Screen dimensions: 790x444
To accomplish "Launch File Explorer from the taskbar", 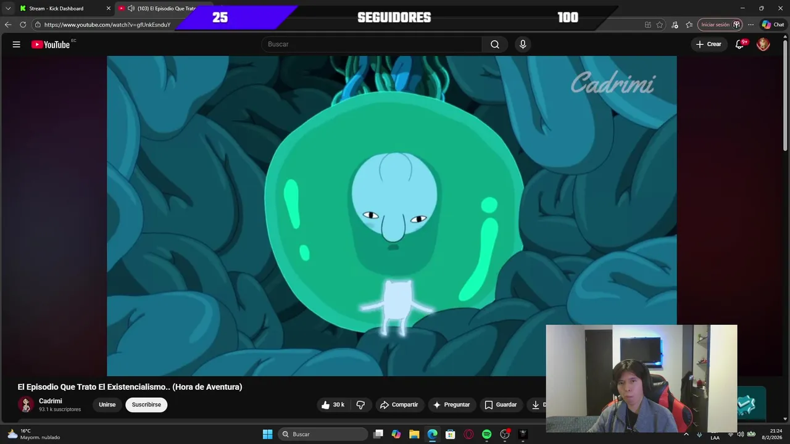I will tap(414, 434).
